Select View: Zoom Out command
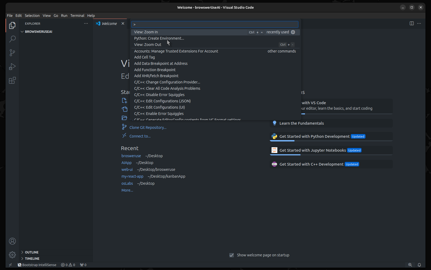This screenshot has width=431, height=270. tap(215, 45)
